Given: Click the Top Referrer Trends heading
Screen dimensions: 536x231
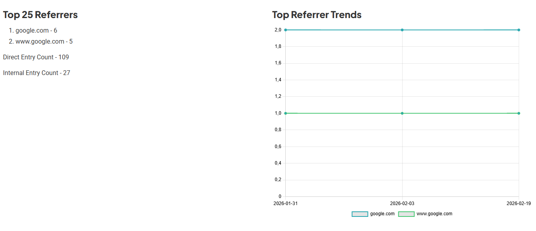Looking at the screenshot, I should pos(316,15).
